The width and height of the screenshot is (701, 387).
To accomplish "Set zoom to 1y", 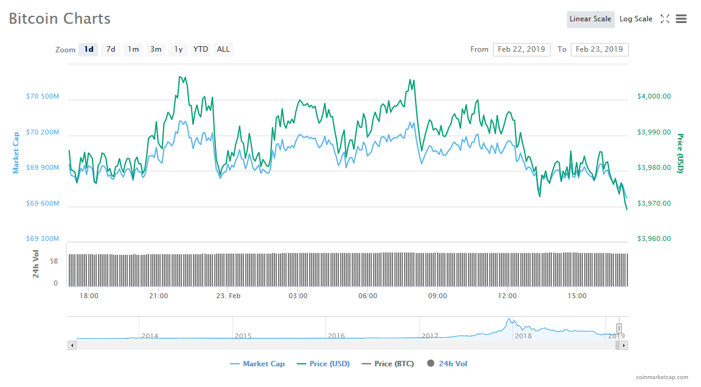I will pyautogui.click(x=178, y=49).
